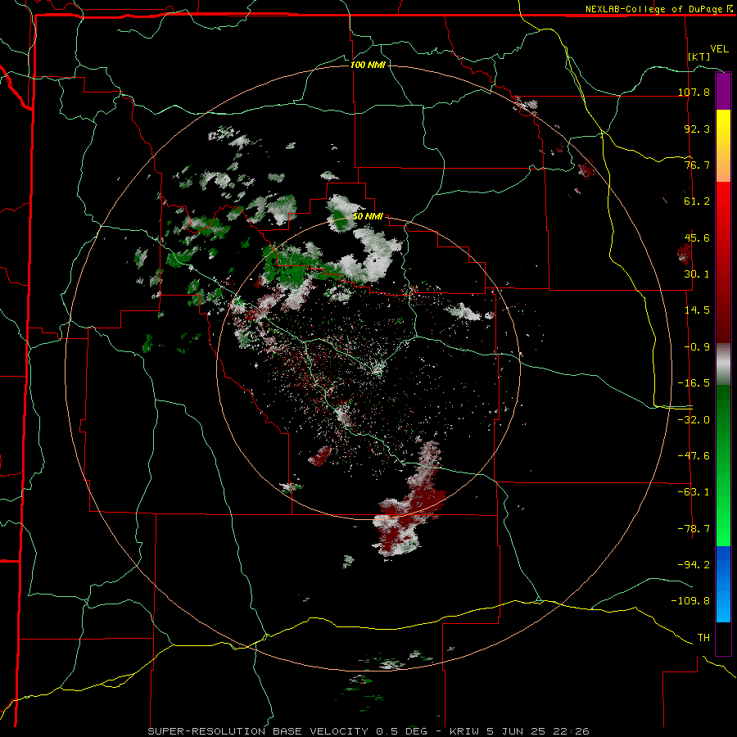This screenshot has height=737, width=737.
Task: Click the VEL legend title
Action: click(719, 49)
